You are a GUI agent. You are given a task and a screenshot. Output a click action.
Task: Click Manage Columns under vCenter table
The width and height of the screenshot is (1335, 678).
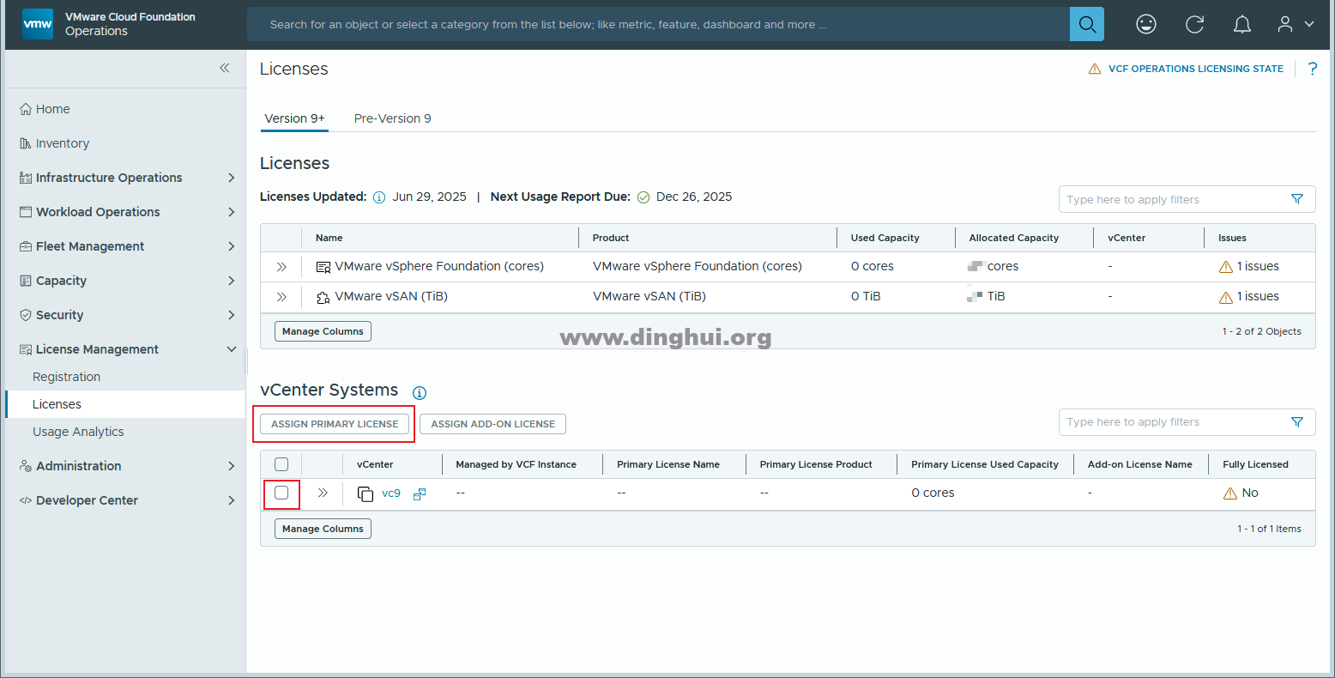[x=323, y=529]
